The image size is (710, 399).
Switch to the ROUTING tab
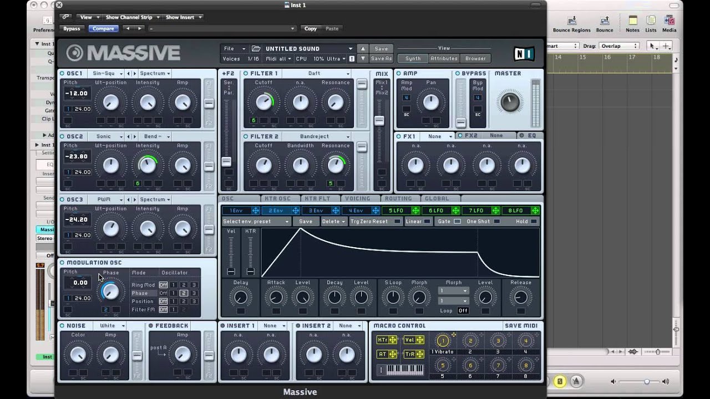pyautogui.click(x=401, y=198)
